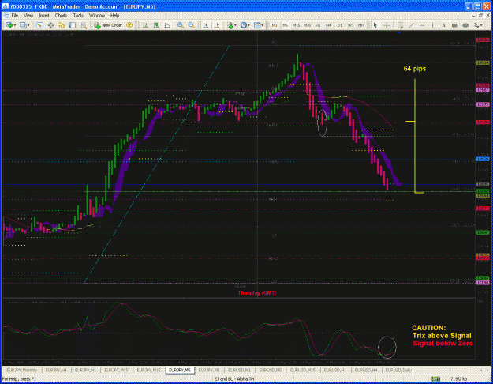Viewport: 493px width, 384px height.
Task: Select the M5 timeframe button
Action: click(286, 25)
